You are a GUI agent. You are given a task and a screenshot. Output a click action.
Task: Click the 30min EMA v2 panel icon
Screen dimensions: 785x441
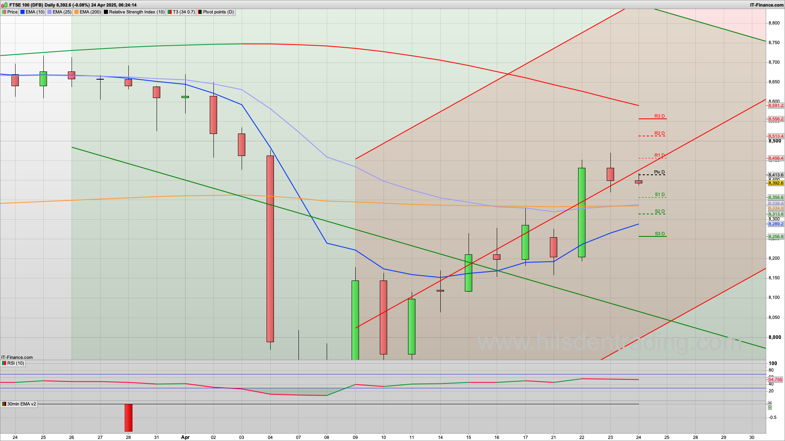(x=4, y=404)
